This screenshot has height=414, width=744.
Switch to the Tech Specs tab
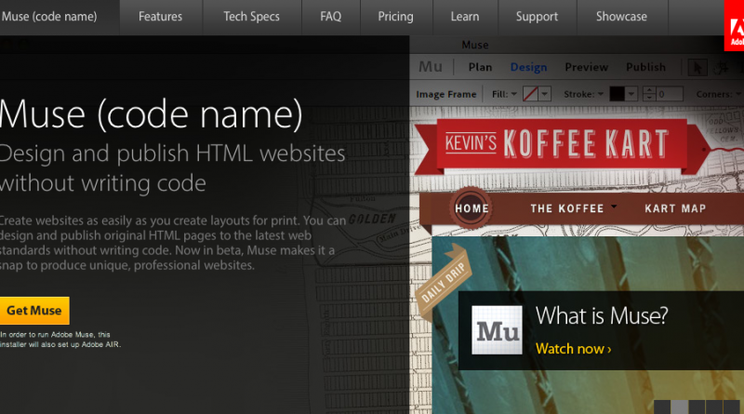pos(249,17)
